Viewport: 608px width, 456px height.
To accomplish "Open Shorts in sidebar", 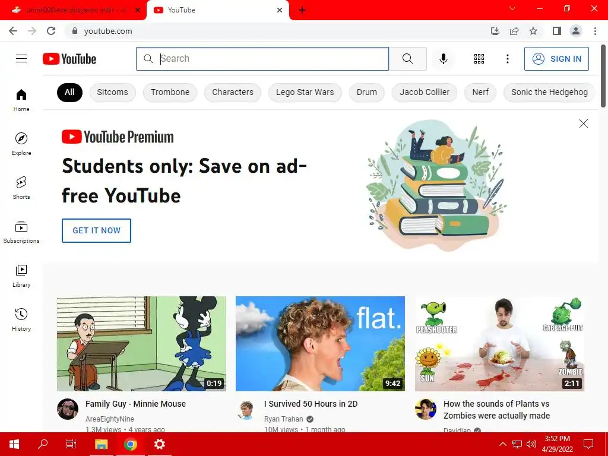I will coord(21,188).
